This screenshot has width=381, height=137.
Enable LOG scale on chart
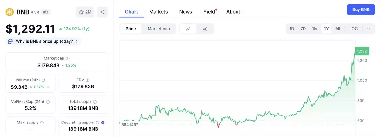(x=353, y=29)
